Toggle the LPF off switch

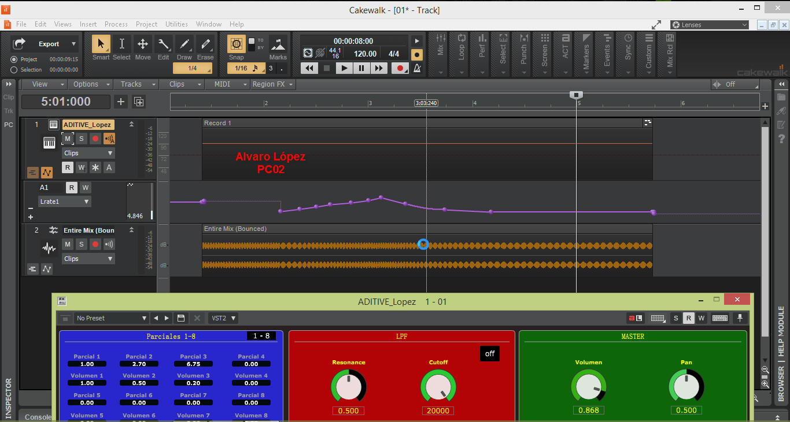(490, 353)
